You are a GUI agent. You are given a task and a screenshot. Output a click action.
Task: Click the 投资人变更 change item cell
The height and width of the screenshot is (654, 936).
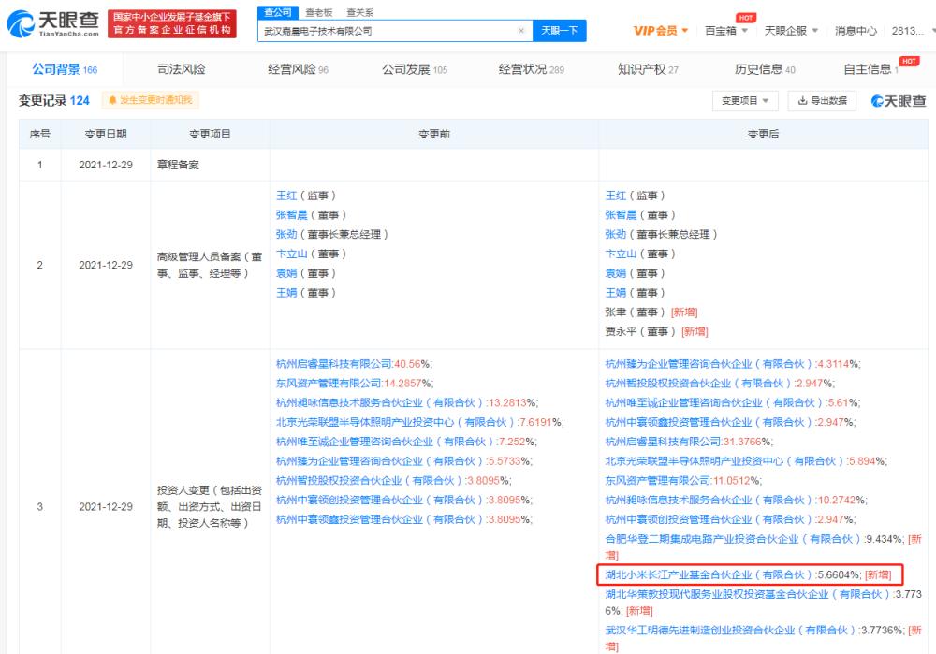(x=210, y=506)
